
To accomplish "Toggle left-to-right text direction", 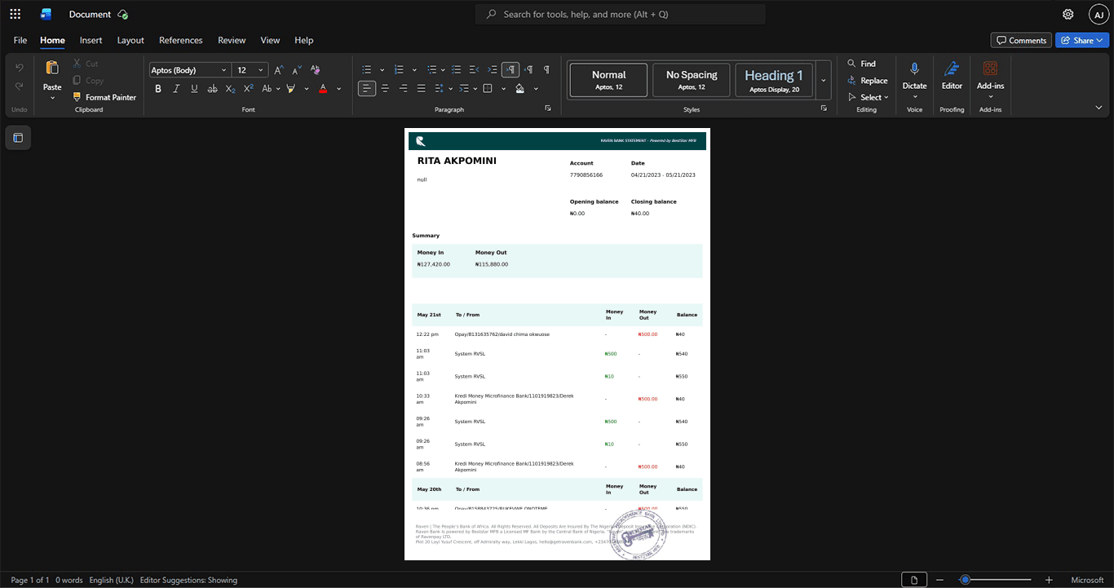I will [511, 70].
